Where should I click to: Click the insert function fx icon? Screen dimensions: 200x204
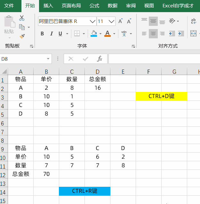coord(100,59)
